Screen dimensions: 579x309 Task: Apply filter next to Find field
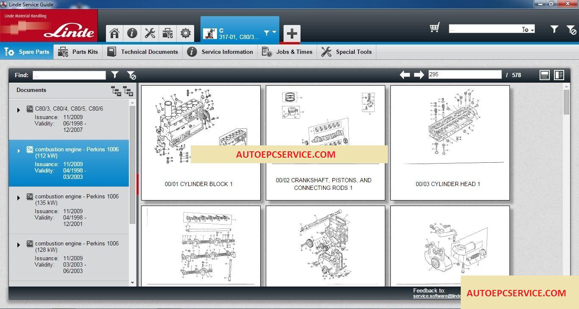click(x=115, y=75)
